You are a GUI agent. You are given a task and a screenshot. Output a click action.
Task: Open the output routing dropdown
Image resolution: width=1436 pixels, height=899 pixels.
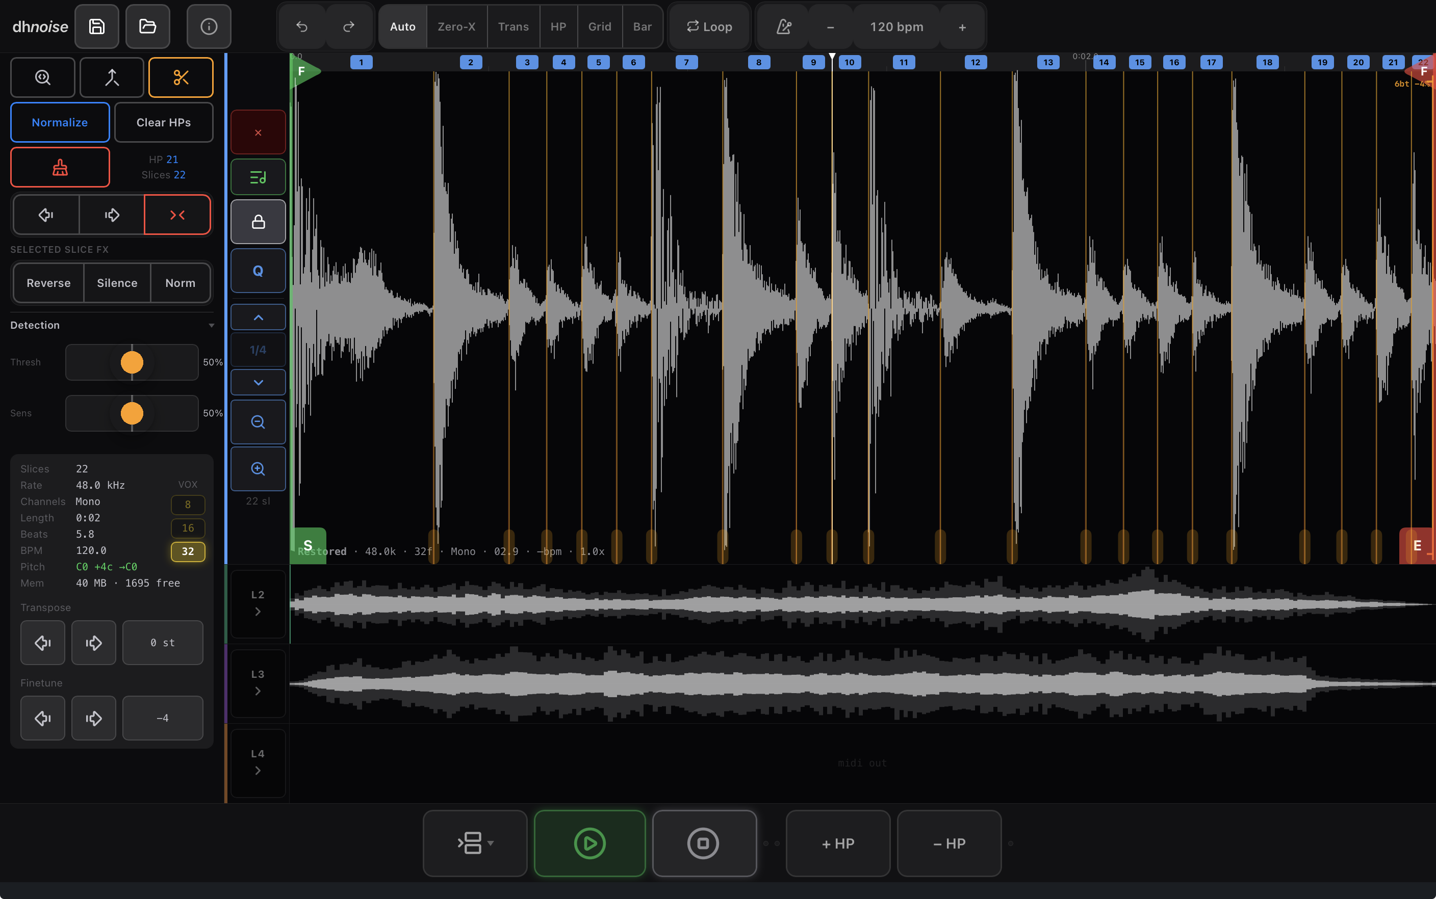point(475,843)
